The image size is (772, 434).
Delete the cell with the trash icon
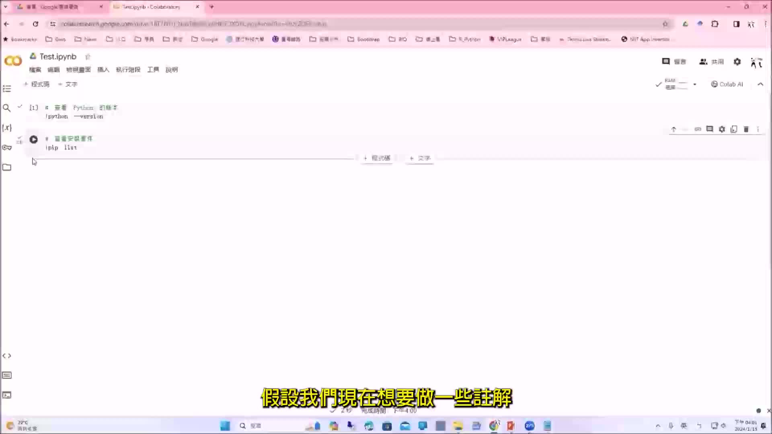pyautogui.click(x=746, y=129)
